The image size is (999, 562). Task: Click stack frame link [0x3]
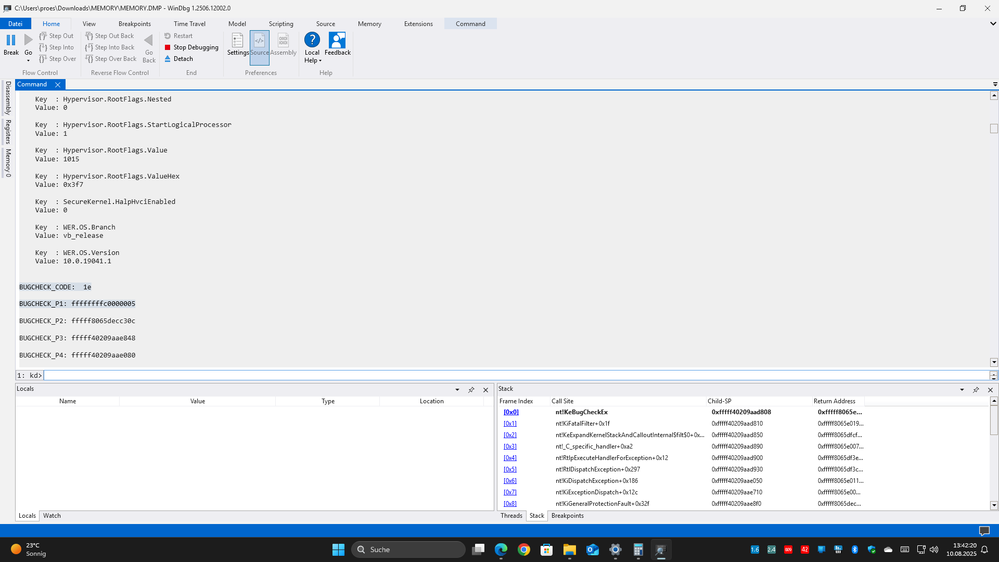tap(510, 446)
